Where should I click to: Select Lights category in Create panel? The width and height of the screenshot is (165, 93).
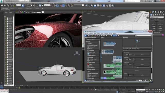pyautogui.click(x=155, y=15)
